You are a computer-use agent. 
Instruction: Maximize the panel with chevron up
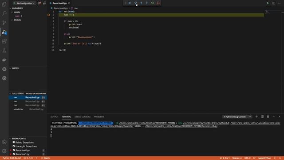(x=274, y=116)
